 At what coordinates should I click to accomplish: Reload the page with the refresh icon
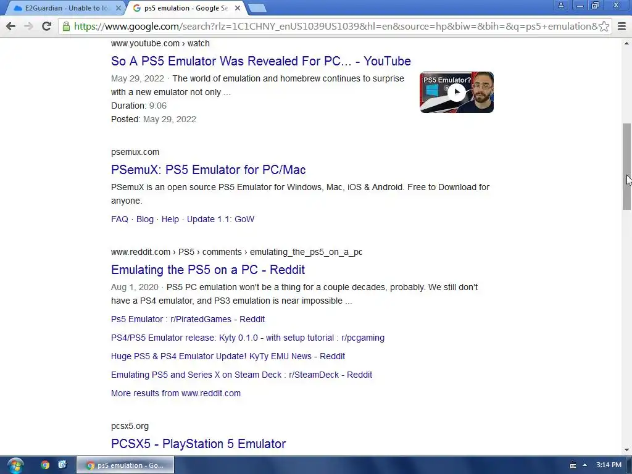[46, 26]
